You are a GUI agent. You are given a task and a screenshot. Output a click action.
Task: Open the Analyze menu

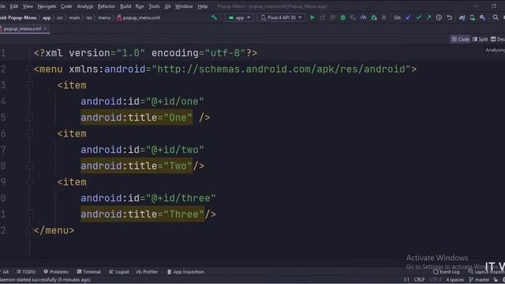[85, 6]
